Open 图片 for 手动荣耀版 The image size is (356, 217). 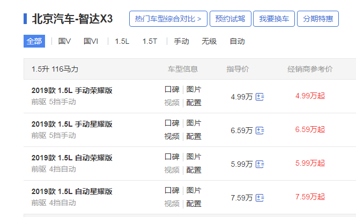[x=194, y=89]
